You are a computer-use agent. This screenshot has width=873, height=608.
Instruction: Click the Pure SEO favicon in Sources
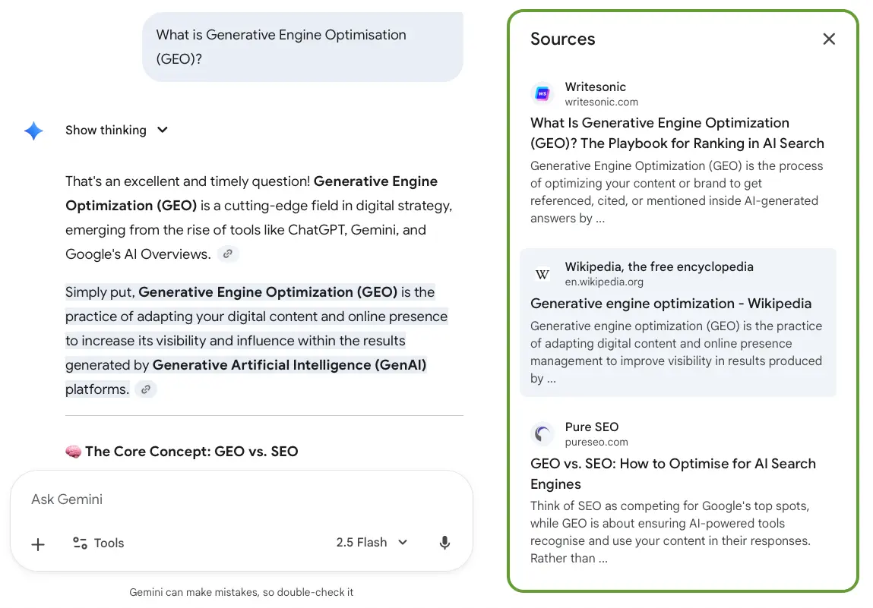click(542, 433)
